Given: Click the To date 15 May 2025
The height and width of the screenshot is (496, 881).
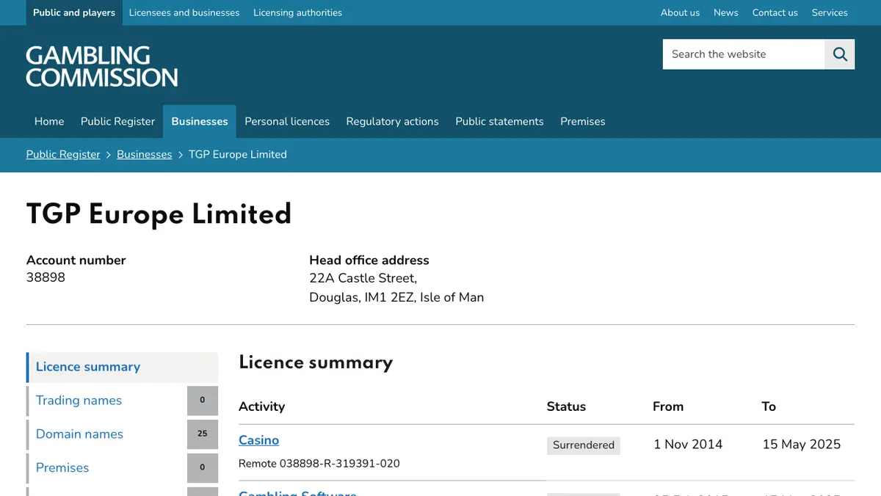Looking at the screenshot, I should pyautogui.click(x=802, y=445).
